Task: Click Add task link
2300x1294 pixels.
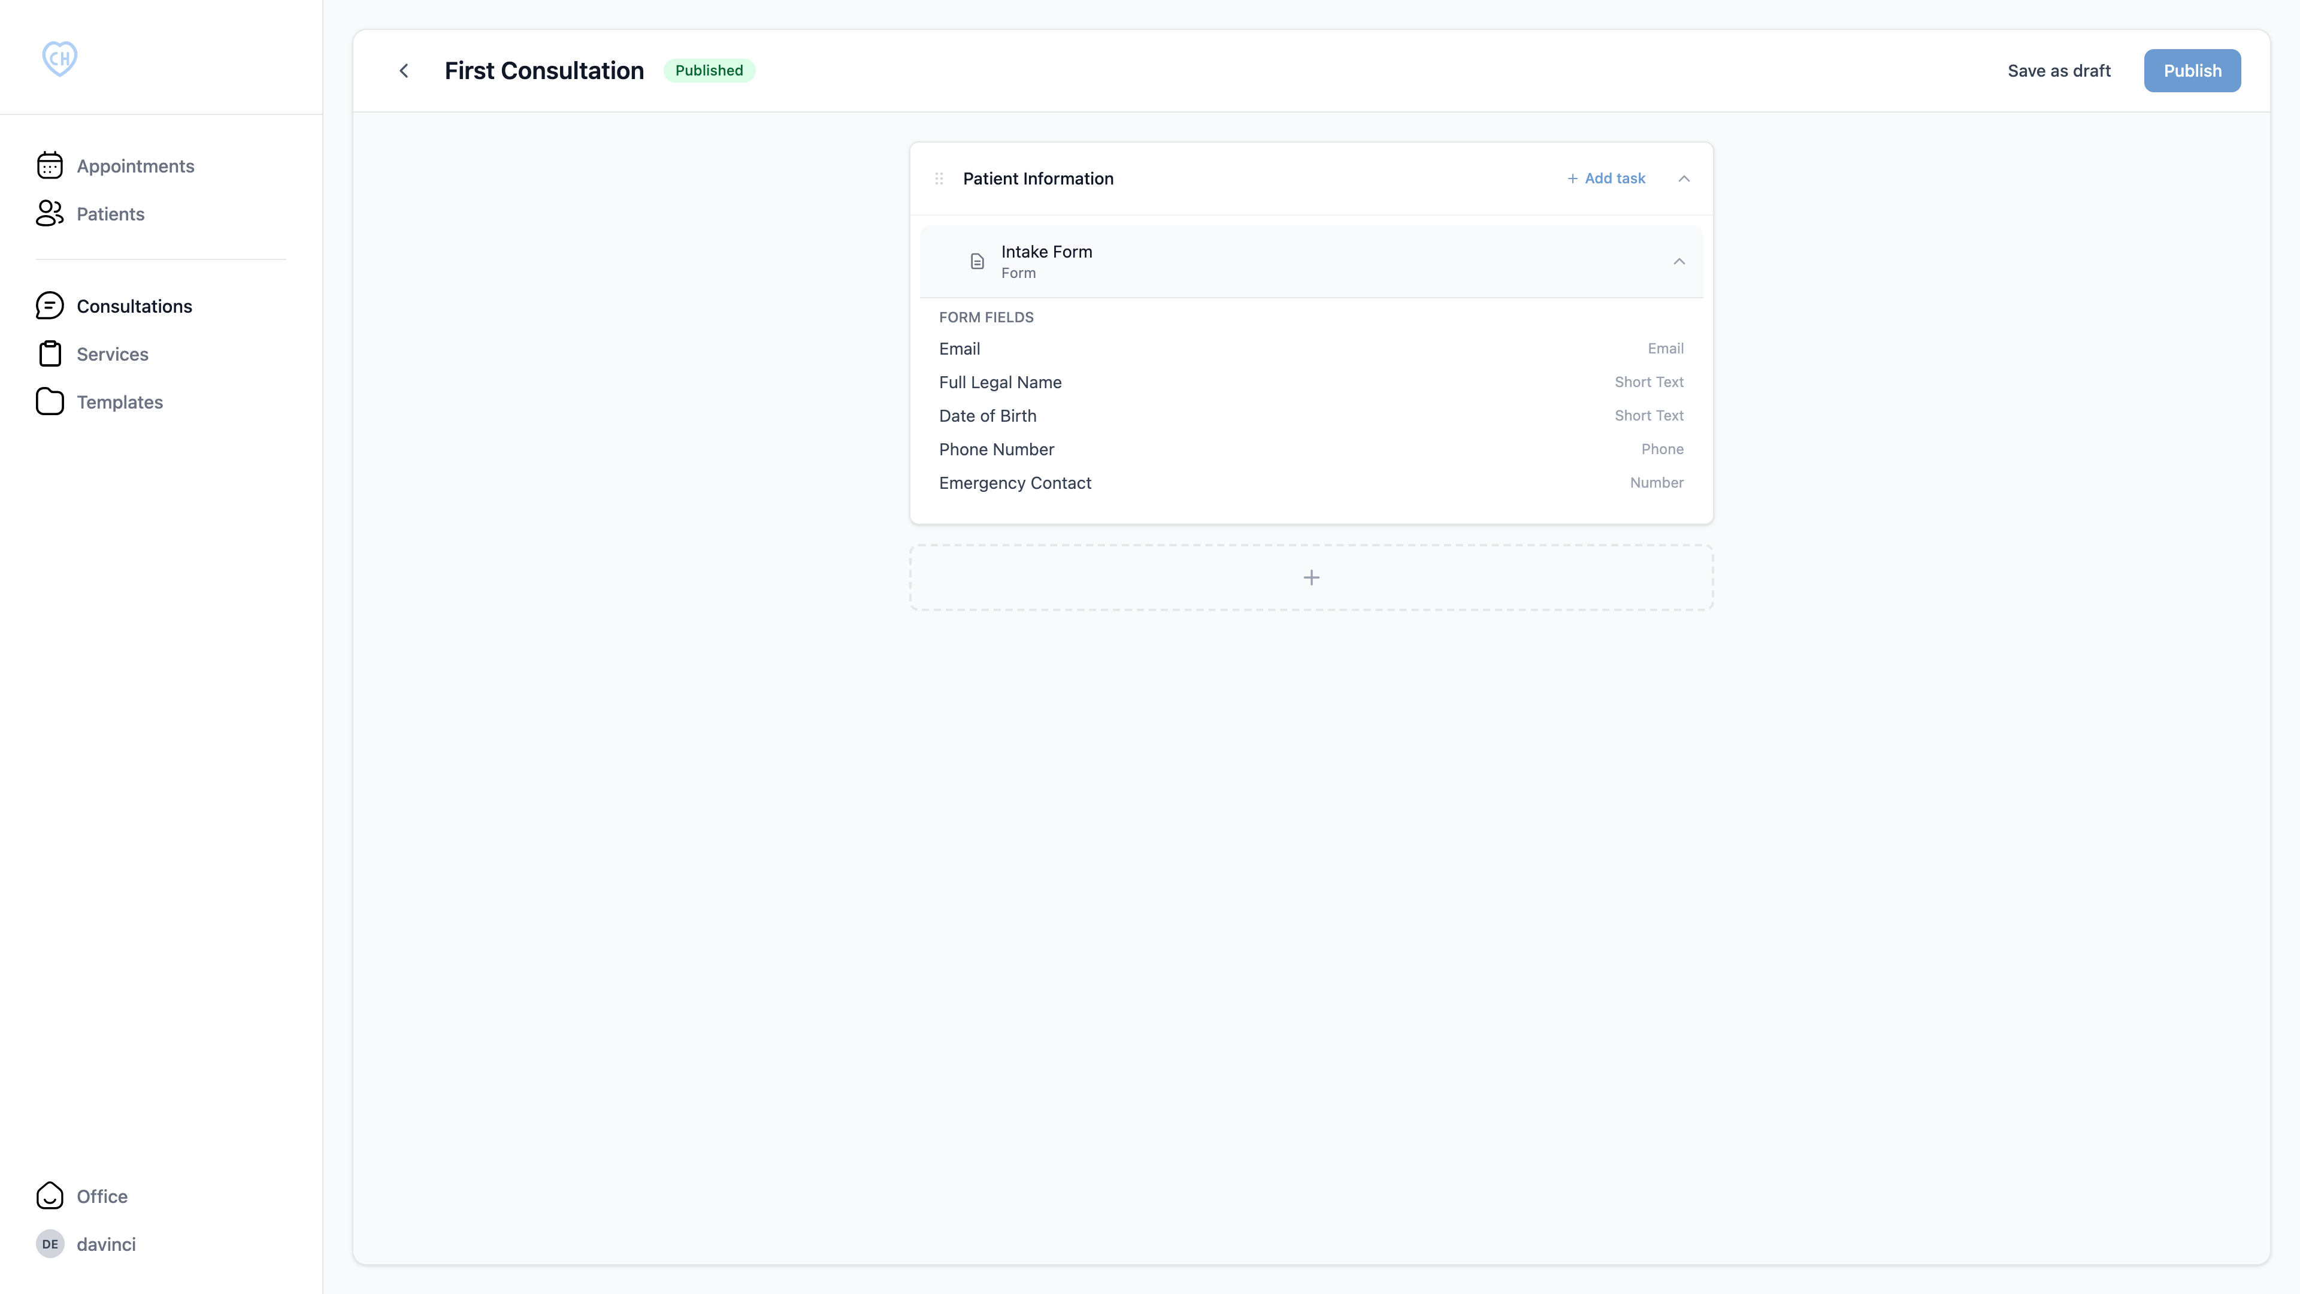Action: click(1606, 179)
